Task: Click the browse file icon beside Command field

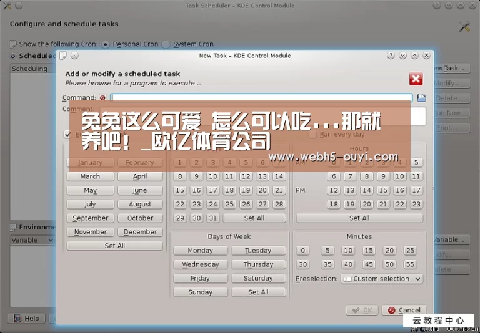Action: 421,98
